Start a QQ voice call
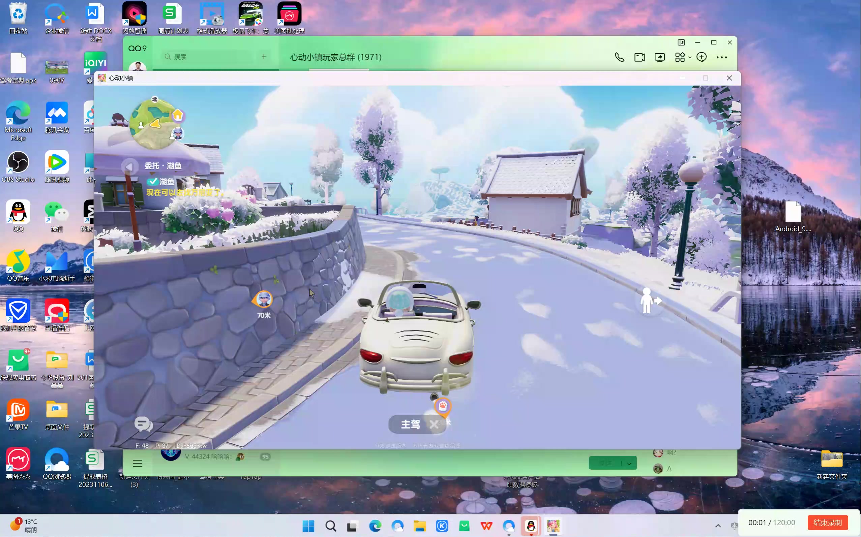 click(x=619, y=57)
